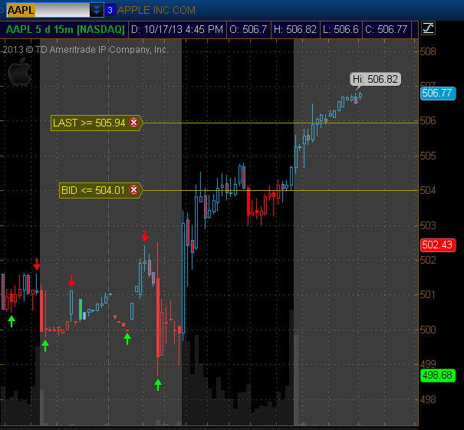Click the H: 506.82 high value

[x=295, y=30]
